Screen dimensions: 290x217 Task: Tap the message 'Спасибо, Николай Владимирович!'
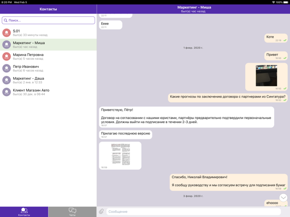[x=229, y=182]
